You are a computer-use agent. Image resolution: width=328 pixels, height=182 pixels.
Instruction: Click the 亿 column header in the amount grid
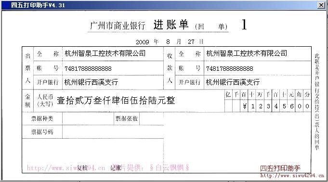point(228,94)
